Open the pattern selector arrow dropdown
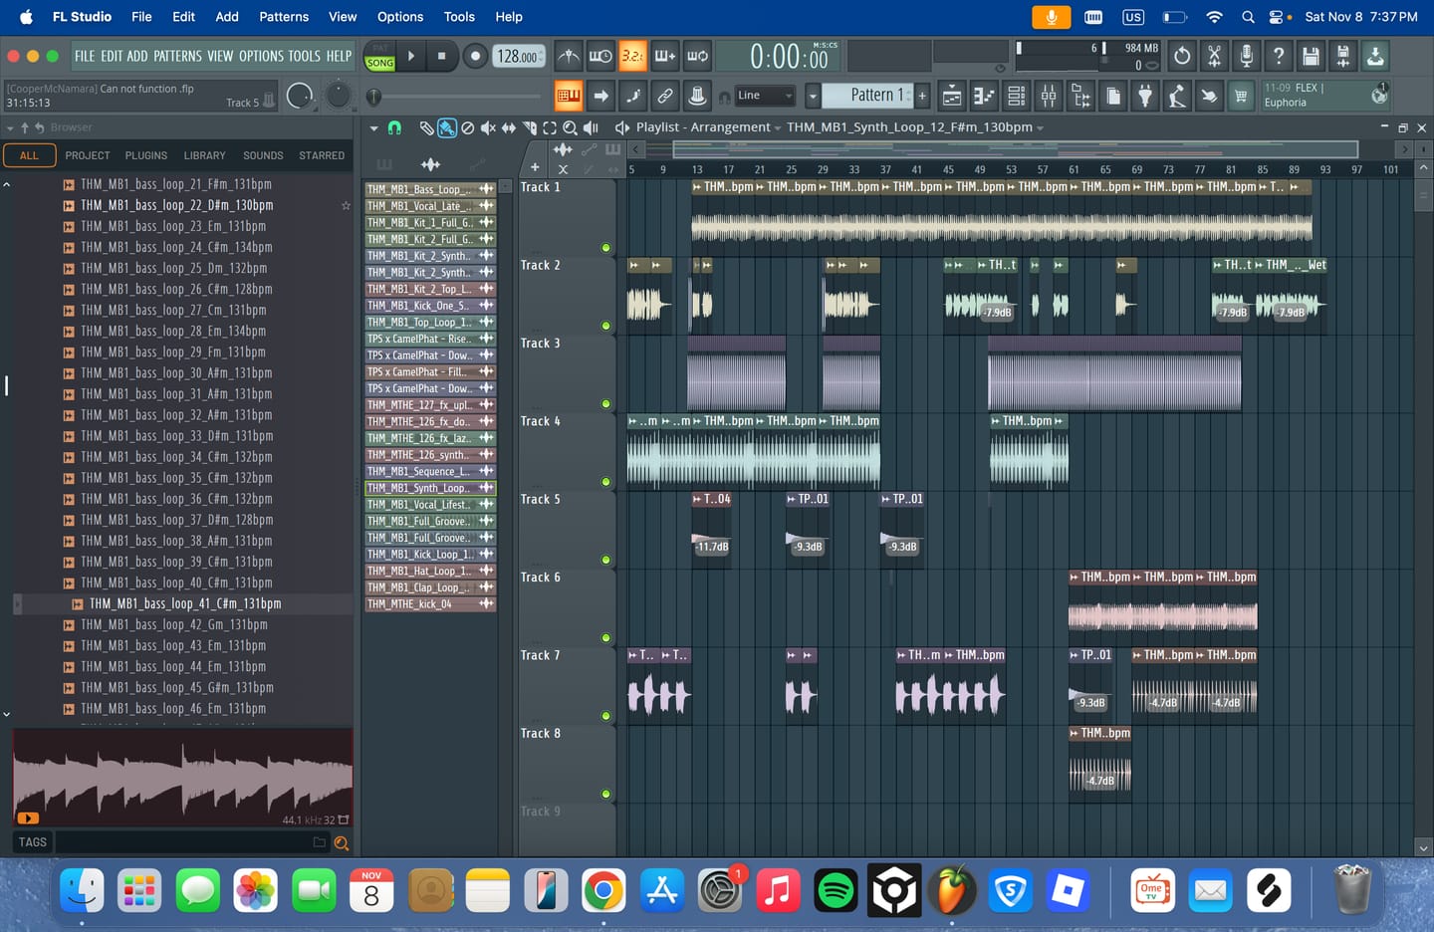This screenshot has height=932, width=1434. pos(813,96)
